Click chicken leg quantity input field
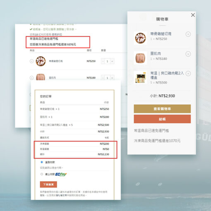211x211 pixels. pyautogui.click(x=108, y=61)
